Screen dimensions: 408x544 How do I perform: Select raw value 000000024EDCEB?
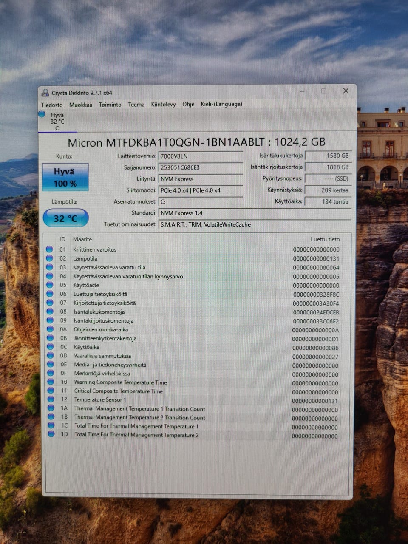(316, 312)
